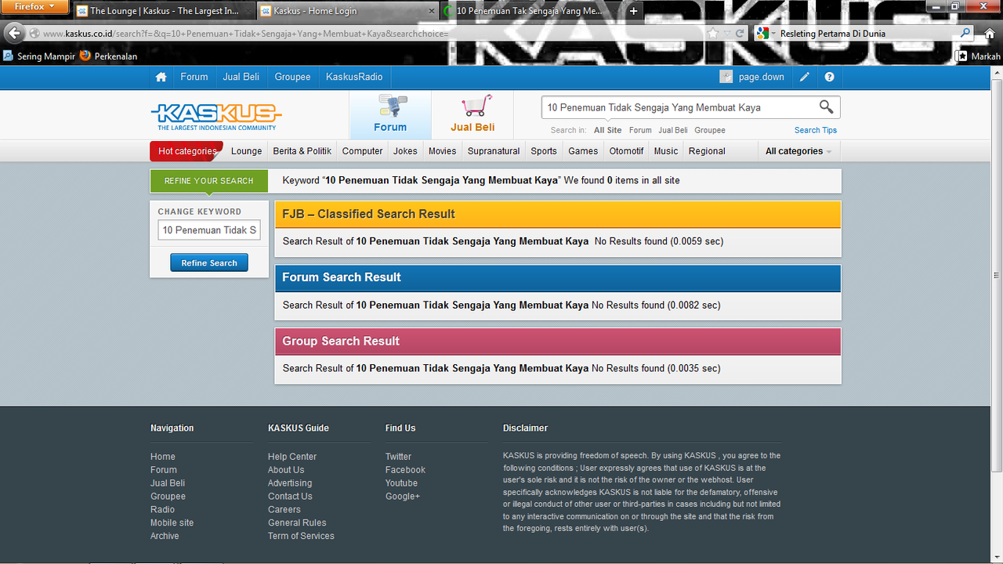
Task: Open KaskusRadio in the top navbar
Action: pyautogui.click(x=354, y=77)
